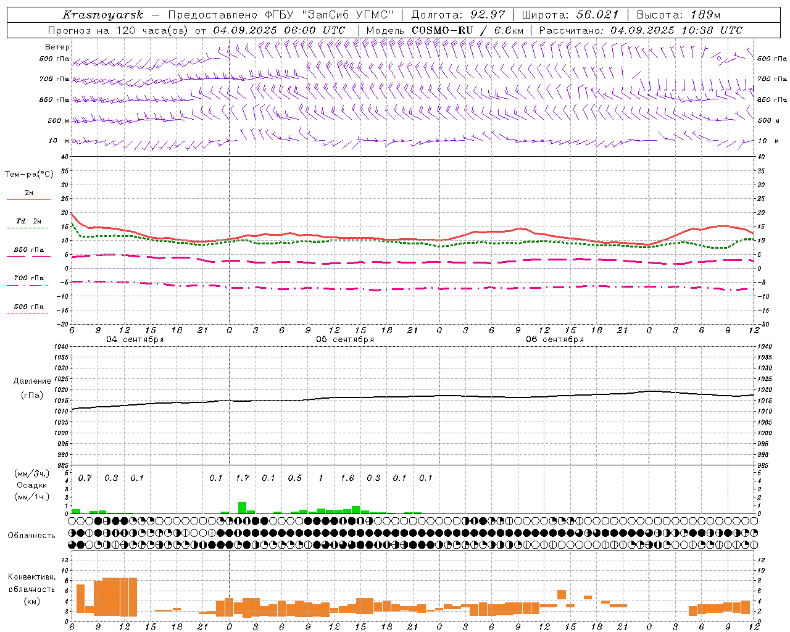Click the 'Высота: 189м' header value
790x632 pixels.
678,15
